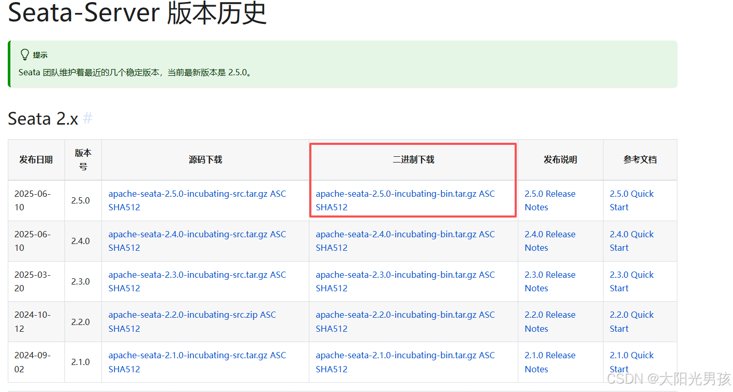Download apache-seata-2.4.0-incubating-bin.tar.gz
Image resolution: width=733 pixels, height=392 pixels.
point(396,234)
